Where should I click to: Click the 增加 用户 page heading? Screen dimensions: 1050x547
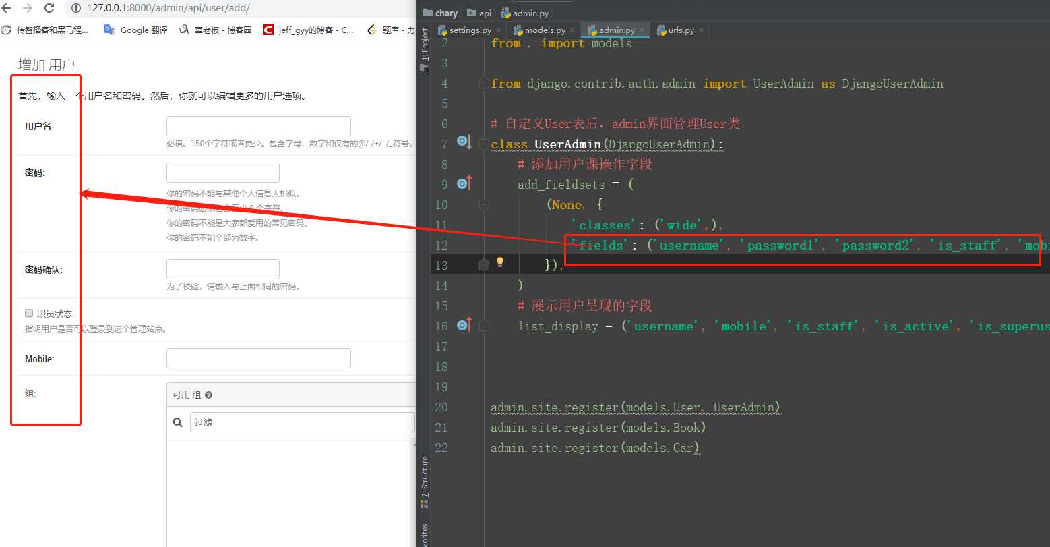tap(47, 65)
